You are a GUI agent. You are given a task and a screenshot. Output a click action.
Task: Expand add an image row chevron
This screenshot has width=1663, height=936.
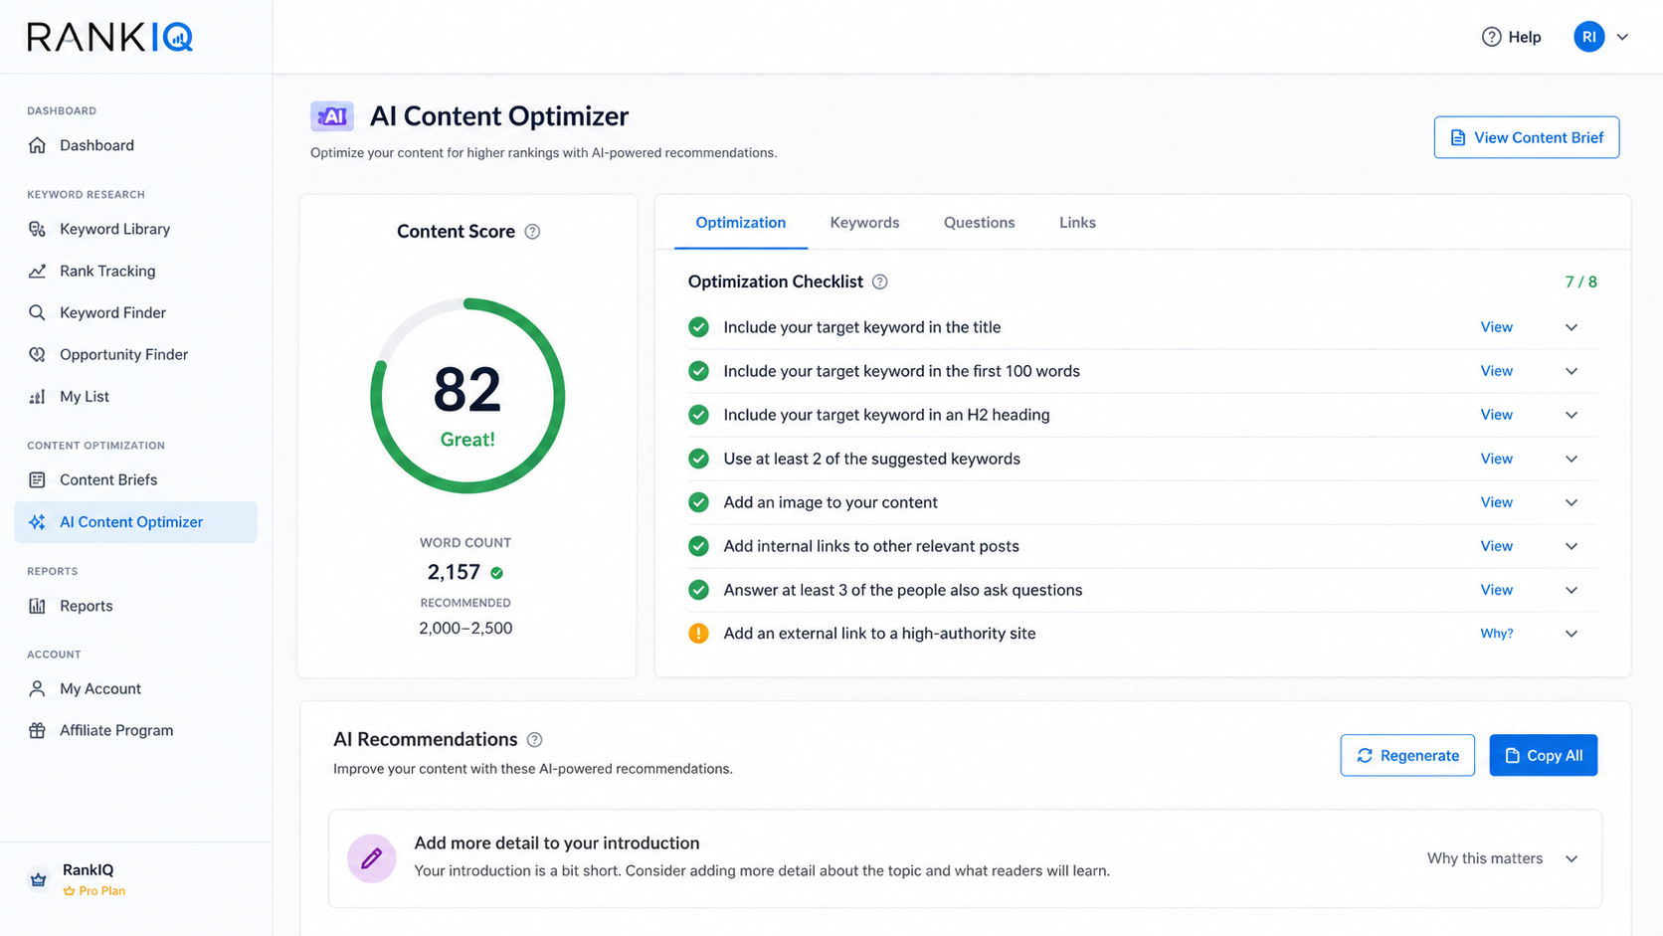[1571, 502]
